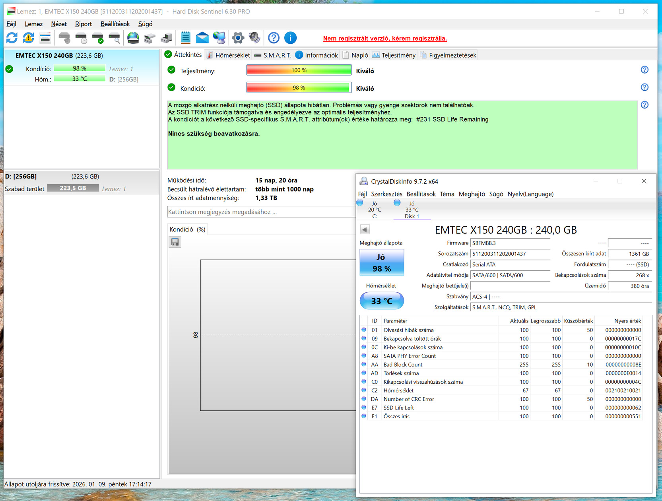Image resolution: width=662 pixels, height=501 pixels.
Task: Click the question mark help toolbar icon
Action: pos(274,38)
